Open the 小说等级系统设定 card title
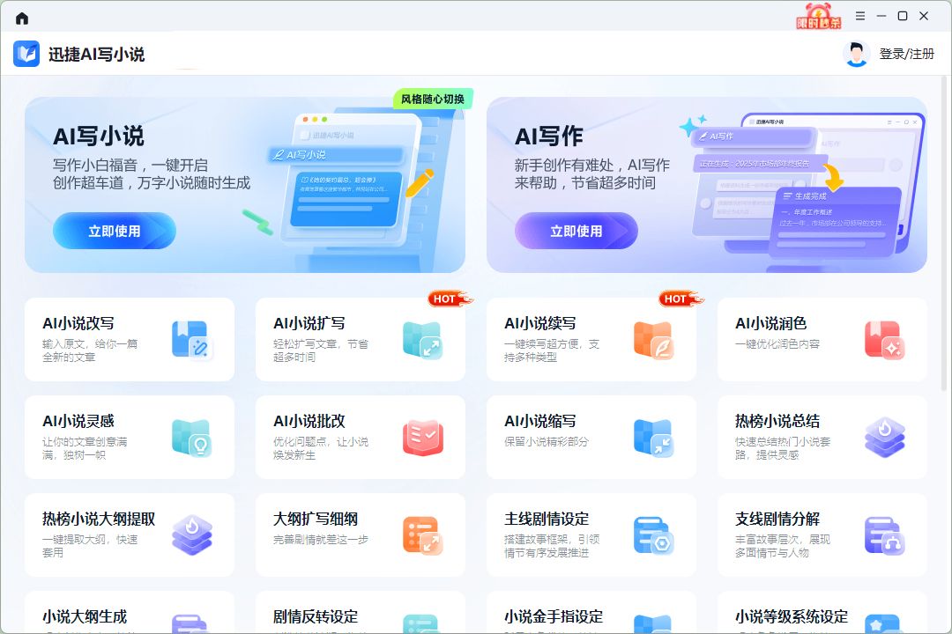The image size is (952, 634). 791,616
